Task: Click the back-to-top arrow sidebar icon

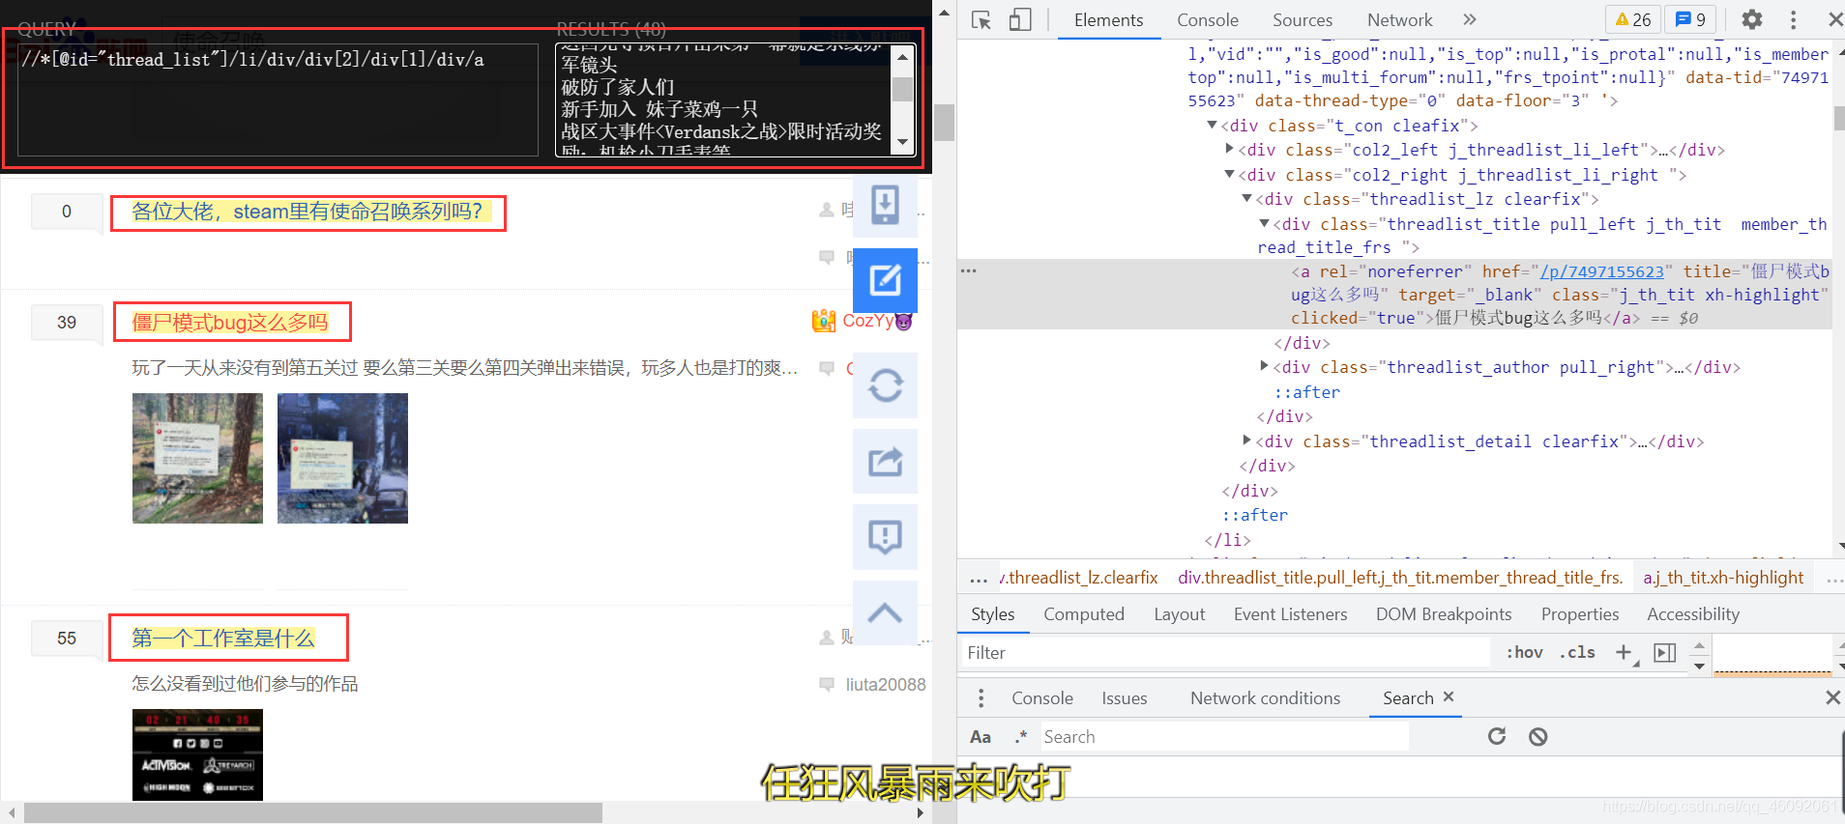Action: pyautogui.click(x=885, y=613)
